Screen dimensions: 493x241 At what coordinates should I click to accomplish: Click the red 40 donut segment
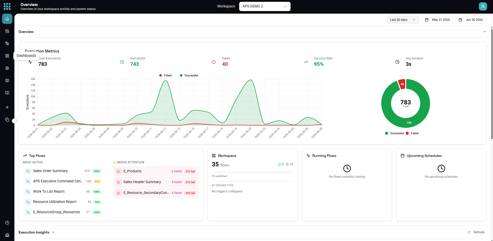402,84
